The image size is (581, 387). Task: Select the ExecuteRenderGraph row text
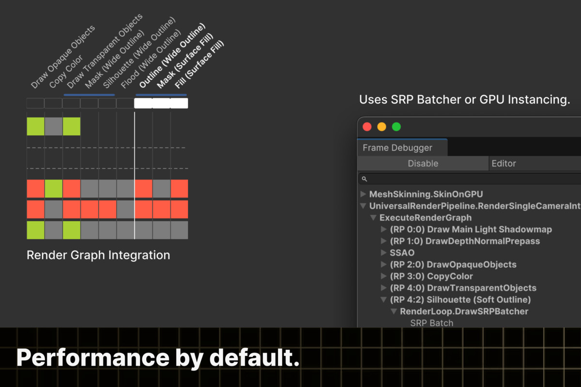click(x=426, y=218)
